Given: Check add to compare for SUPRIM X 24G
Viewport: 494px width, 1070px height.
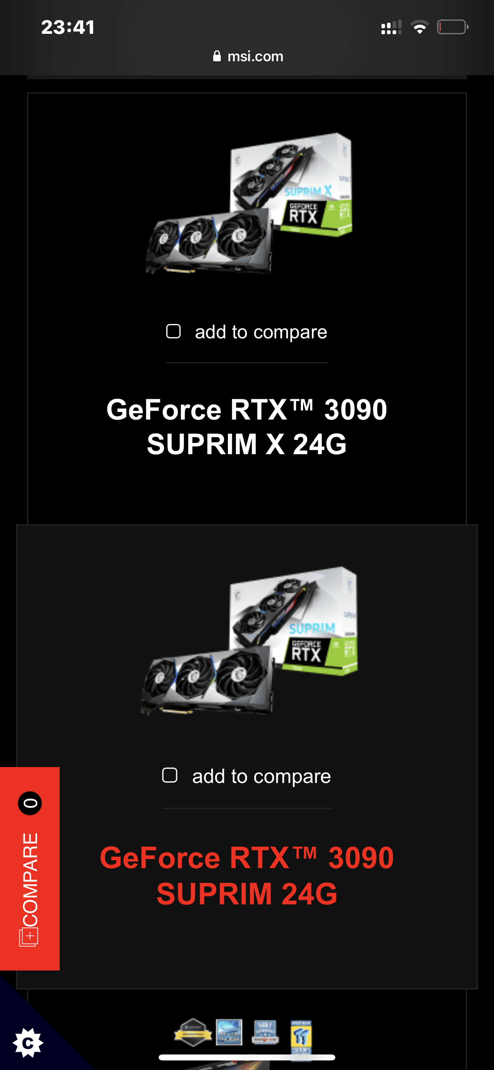Looking at the screenshot, I should [x=173, y=332].
